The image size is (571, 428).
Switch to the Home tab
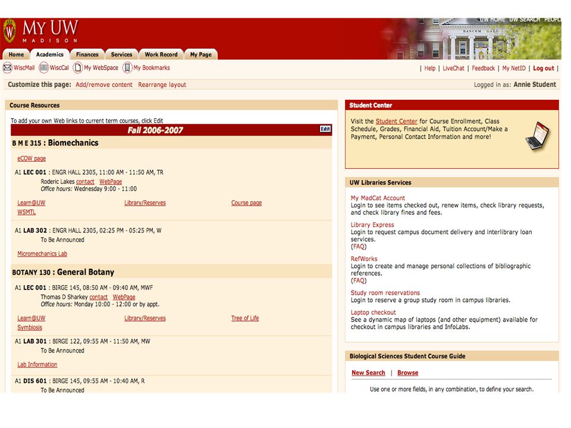tap(17, 55)
